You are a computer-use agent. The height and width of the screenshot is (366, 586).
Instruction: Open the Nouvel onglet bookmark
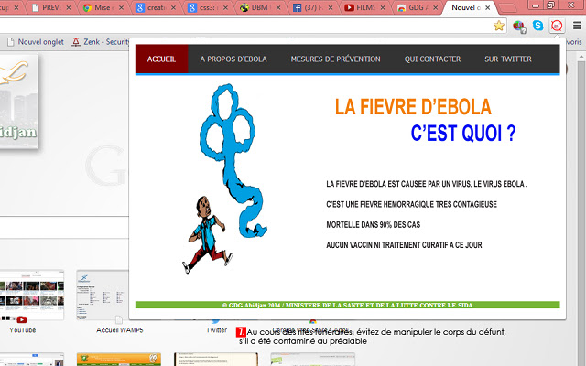(36, 42)
